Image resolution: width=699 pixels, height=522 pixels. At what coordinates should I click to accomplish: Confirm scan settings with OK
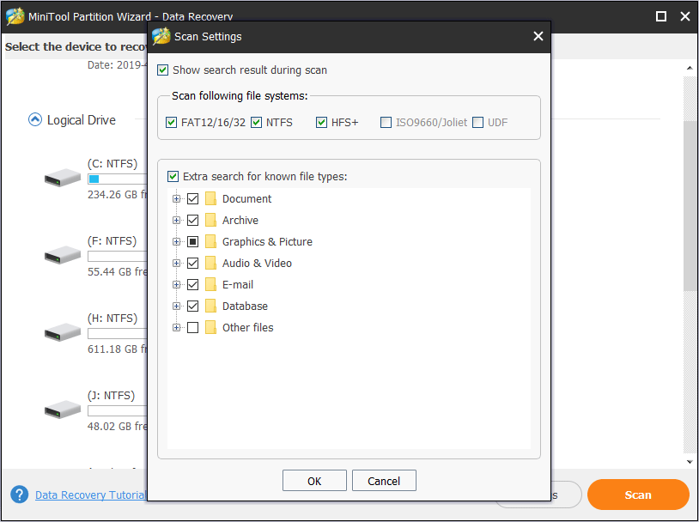(314, 481)
